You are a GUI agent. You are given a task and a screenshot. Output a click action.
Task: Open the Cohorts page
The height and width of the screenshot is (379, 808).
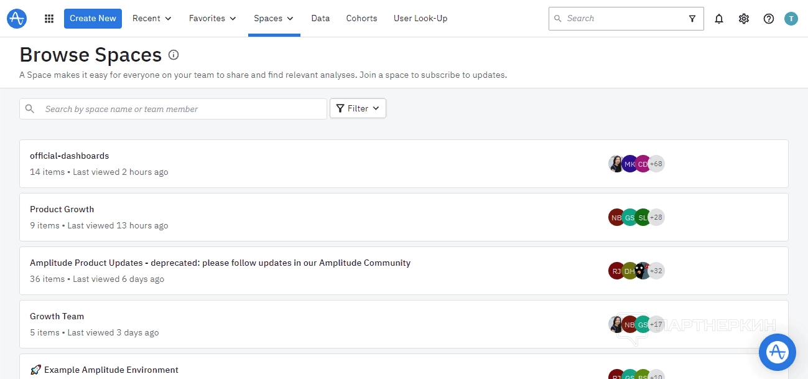point(361,19)
